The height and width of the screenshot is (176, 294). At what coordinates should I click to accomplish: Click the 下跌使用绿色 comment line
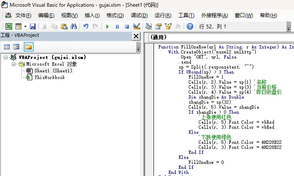215,137
